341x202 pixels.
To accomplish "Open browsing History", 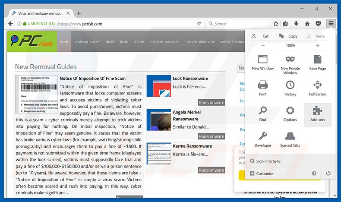I will [290, 88].
